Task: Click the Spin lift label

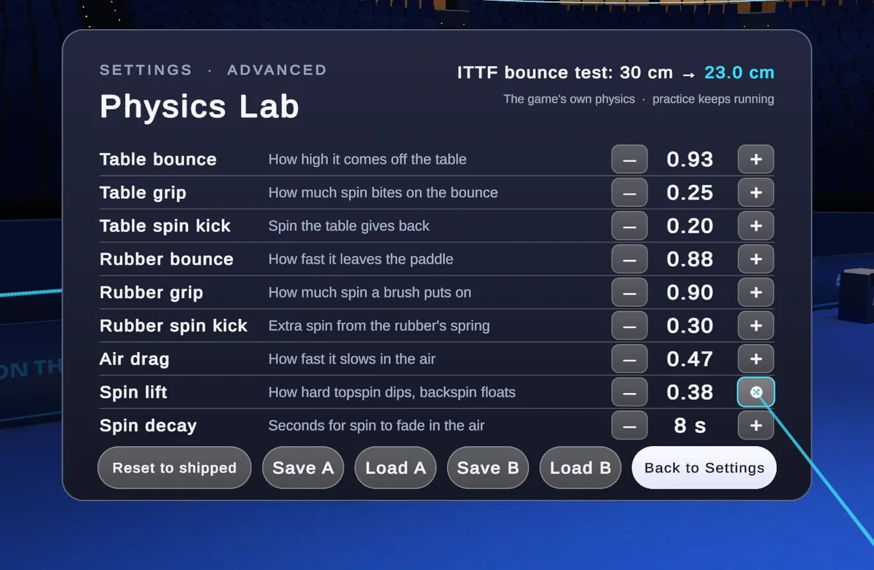Action: [x=133, y=392]
